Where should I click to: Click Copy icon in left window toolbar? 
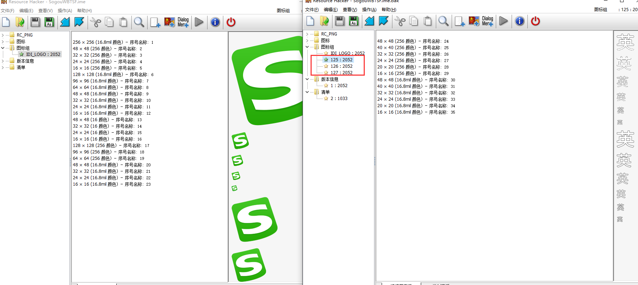click(x=109, y=22)
